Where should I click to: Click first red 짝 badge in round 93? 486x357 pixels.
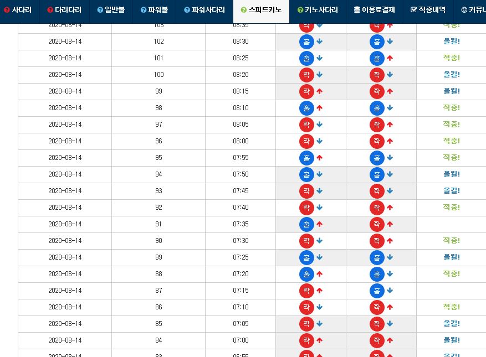coord(306,191)
